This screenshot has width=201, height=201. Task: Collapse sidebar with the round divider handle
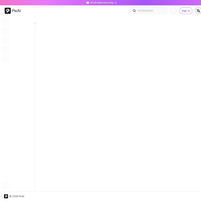pyautogui.click(x=35, y=21)
